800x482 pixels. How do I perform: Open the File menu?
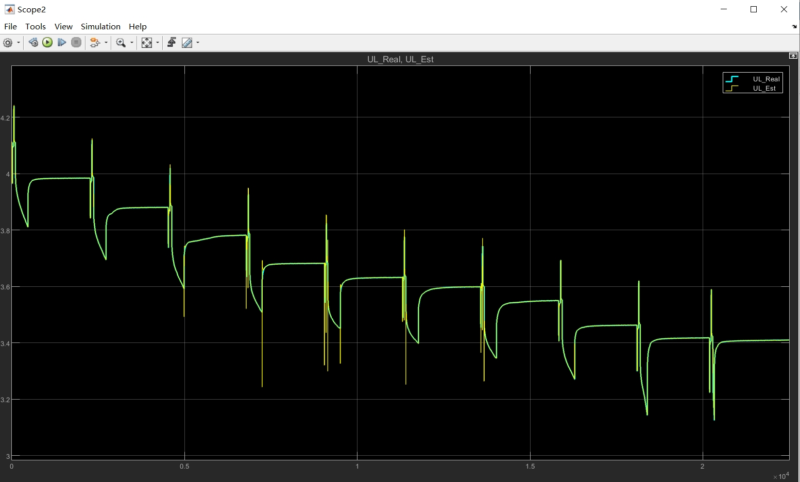point(10,26)
